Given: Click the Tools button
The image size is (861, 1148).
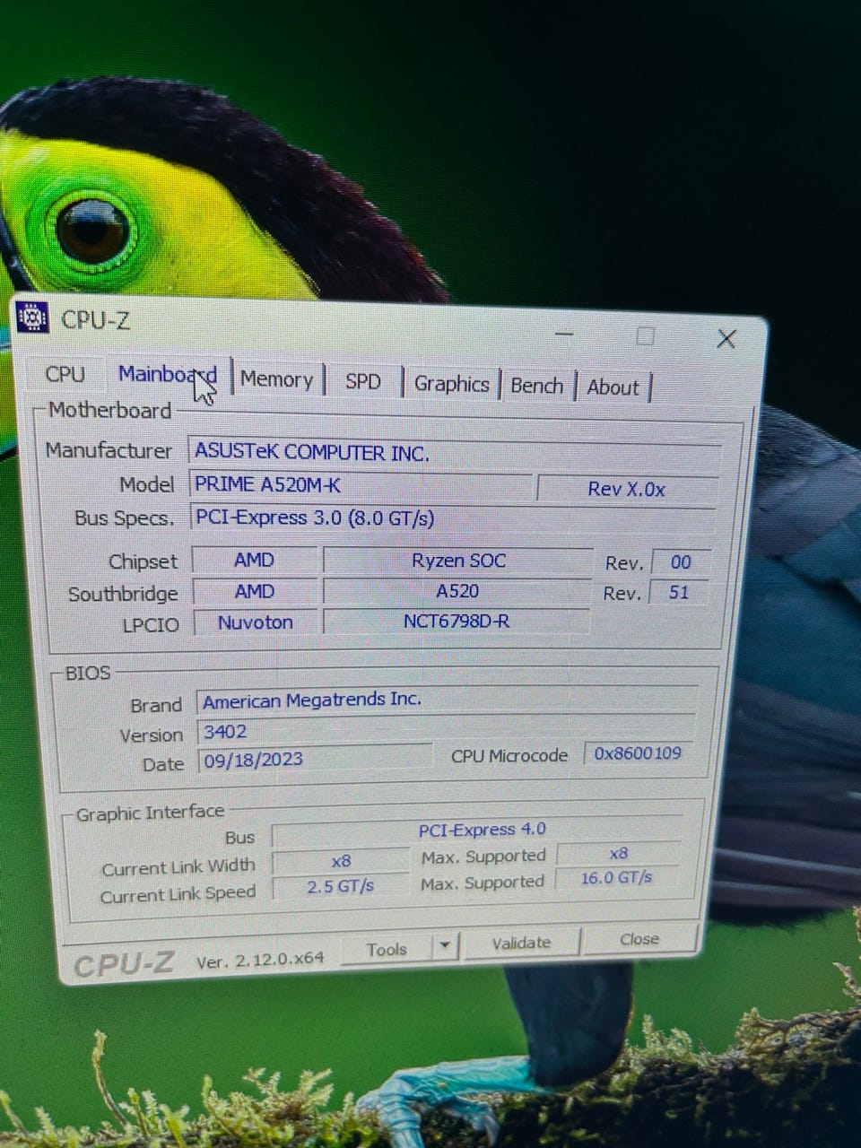Looking at the screenshot, I should [x=387, y=949].
